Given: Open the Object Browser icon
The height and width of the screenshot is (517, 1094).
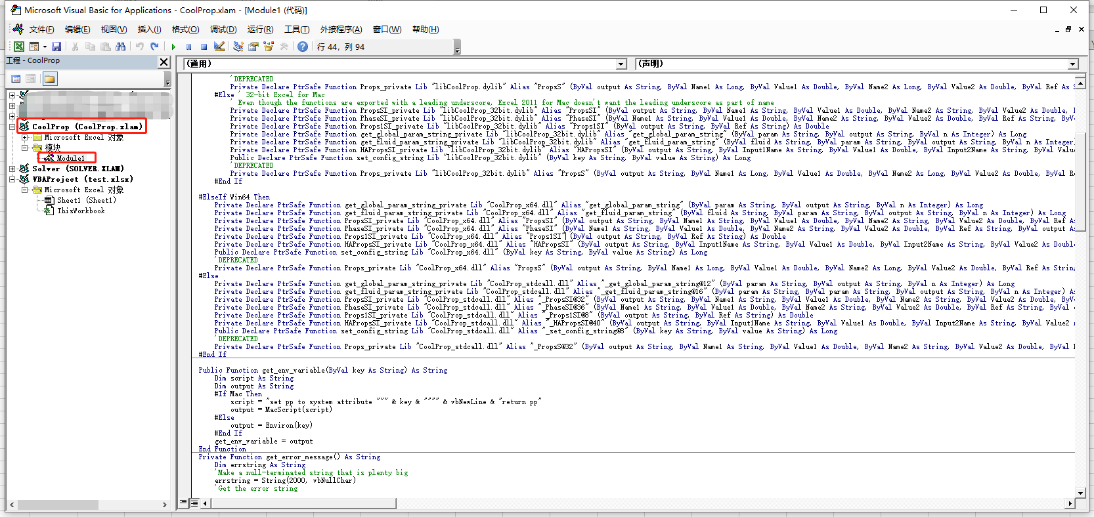Looking at the screenshot, I should tap(268, 47).
